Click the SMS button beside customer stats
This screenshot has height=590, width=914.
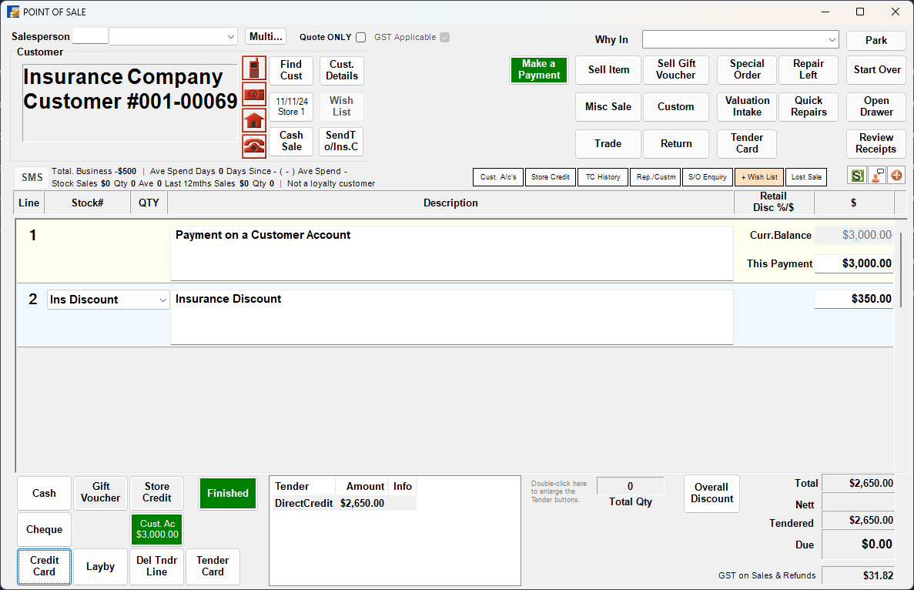pyautogui.click(x=30, y=176)
